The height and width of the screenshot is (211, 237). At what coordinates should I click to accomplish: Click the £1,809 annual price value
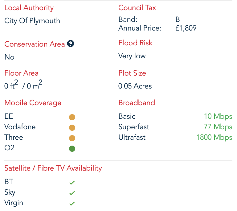[186, 28]
